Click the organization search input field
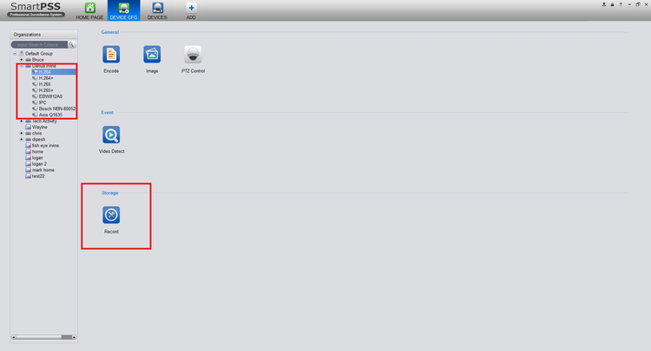651x351 pixels. 39,44
